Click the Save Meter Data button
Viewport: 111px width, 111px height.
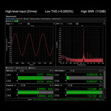coord(21,68)
